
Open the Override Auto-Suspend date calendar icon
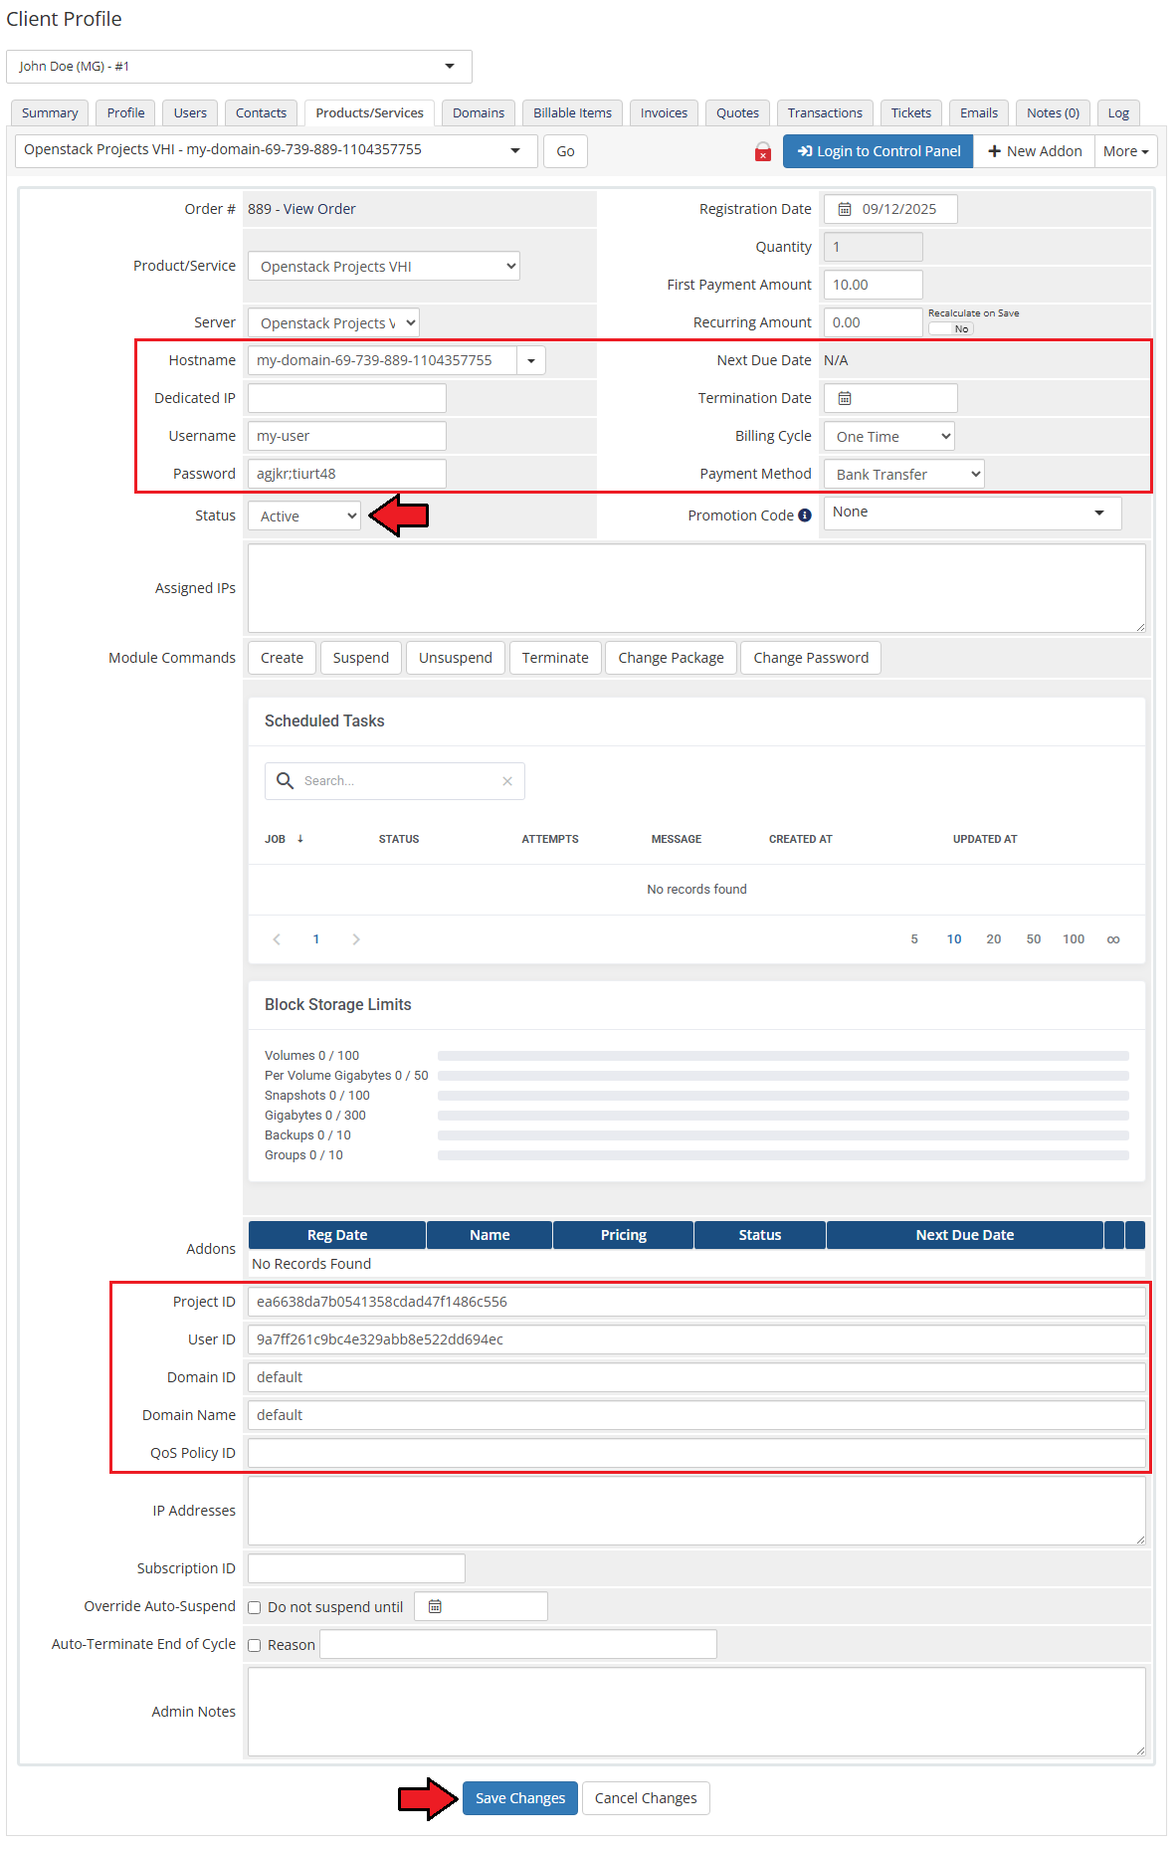click(435, 1606)
